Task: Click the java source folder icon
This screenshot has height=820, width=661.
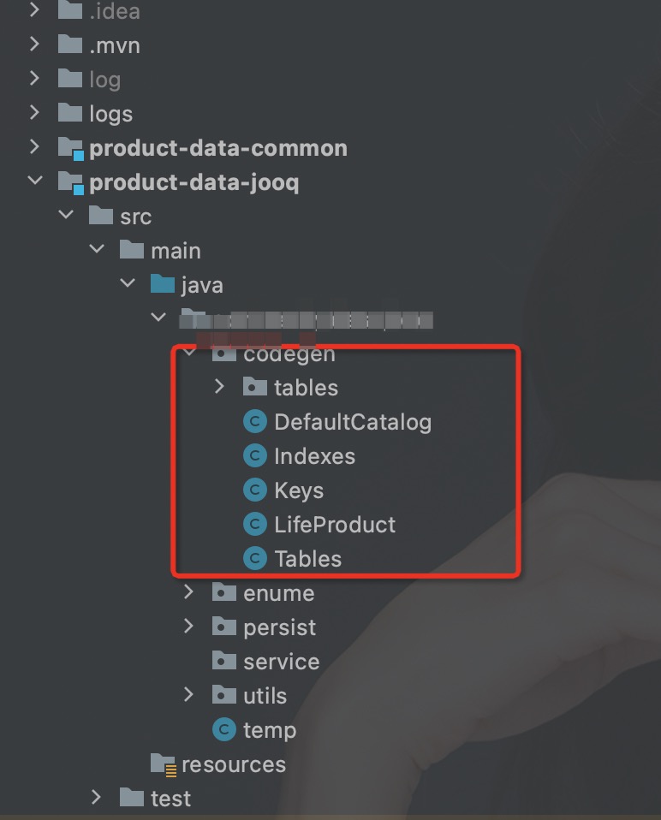Action: [162, 284]
